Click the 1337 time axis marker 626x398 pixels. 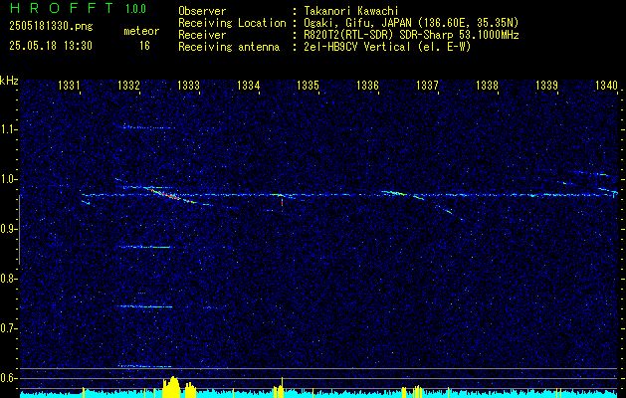point(427,85)
